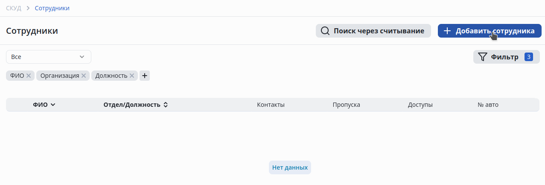Sort table by ФИО column arrow
545x185 pixels.
click(53, 105)
